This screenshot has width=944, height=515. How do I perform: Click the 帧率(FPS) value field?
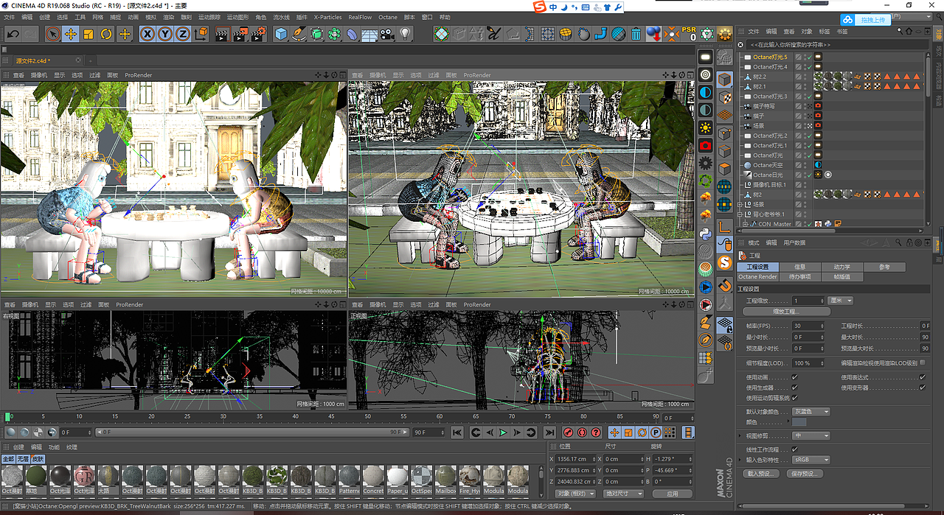point(807,326)
